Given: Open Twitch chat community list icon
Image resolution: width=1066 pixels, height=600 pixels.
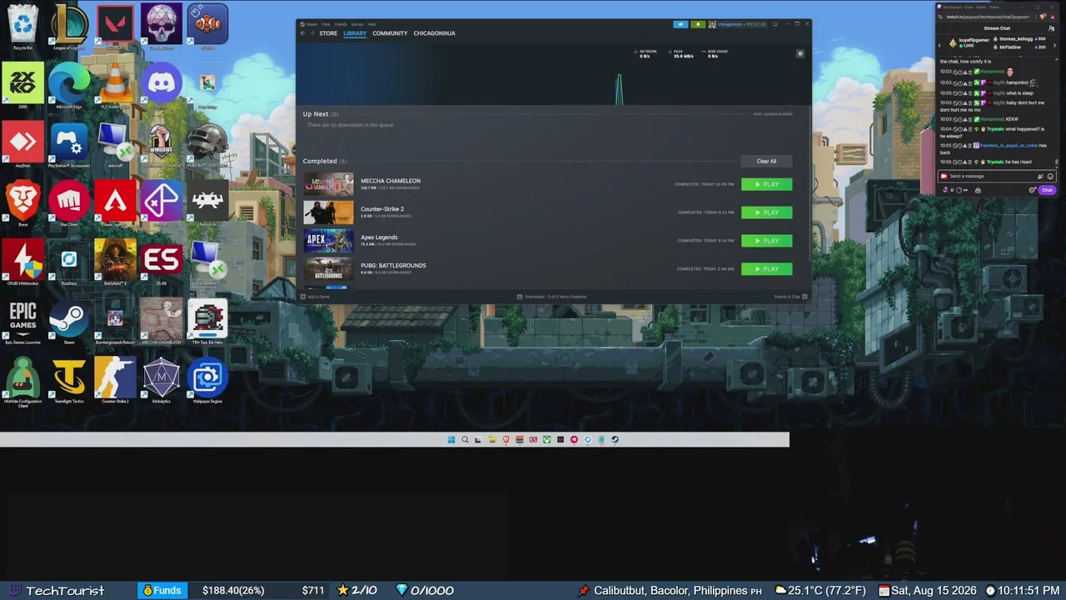Looking at the screenshot, I should click(1050, 27).
